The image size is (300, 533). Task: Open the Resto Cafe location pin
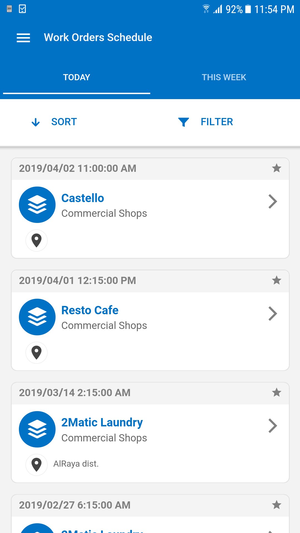(x=36, y=353)
